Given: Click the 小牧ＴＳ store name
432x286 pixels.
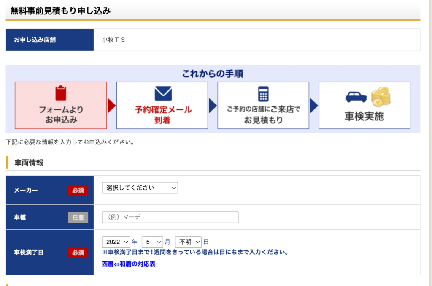Looking at the screenshot, I should (113, 40).
